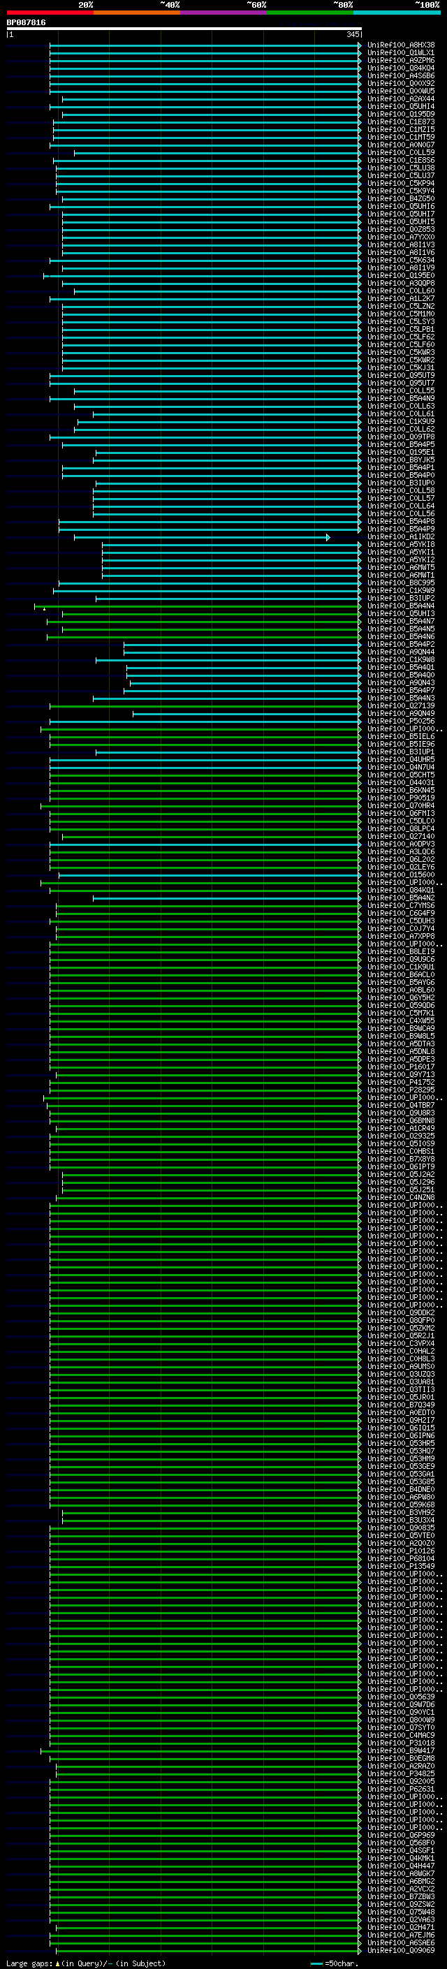Select the UniRef100_A5YKI8 label
This screenshot has height=1969, width=447.
coord(400,544)
